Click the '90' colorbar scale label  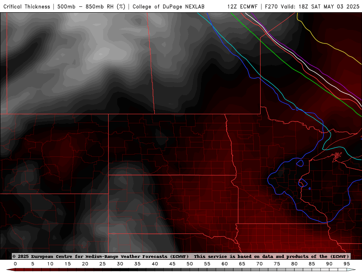(x=329, y=264)
